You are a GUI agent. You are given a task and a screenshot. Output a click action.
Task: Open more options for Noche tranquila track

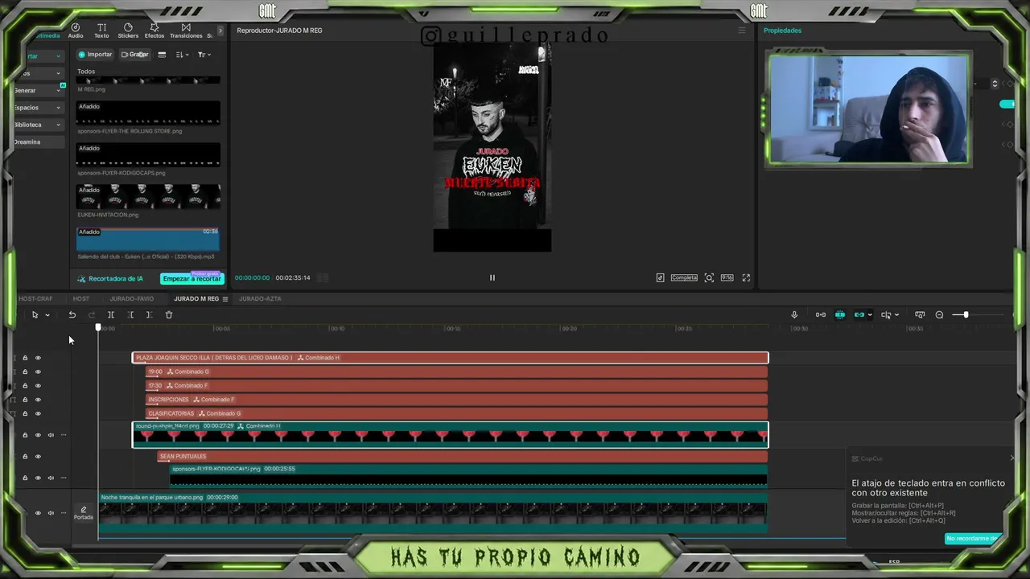(x=64, y=512)
